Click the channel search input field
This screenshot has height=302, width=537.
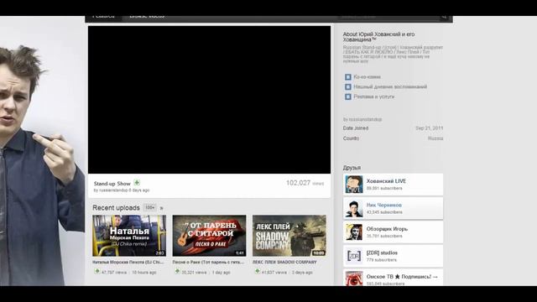pos(388,17)
